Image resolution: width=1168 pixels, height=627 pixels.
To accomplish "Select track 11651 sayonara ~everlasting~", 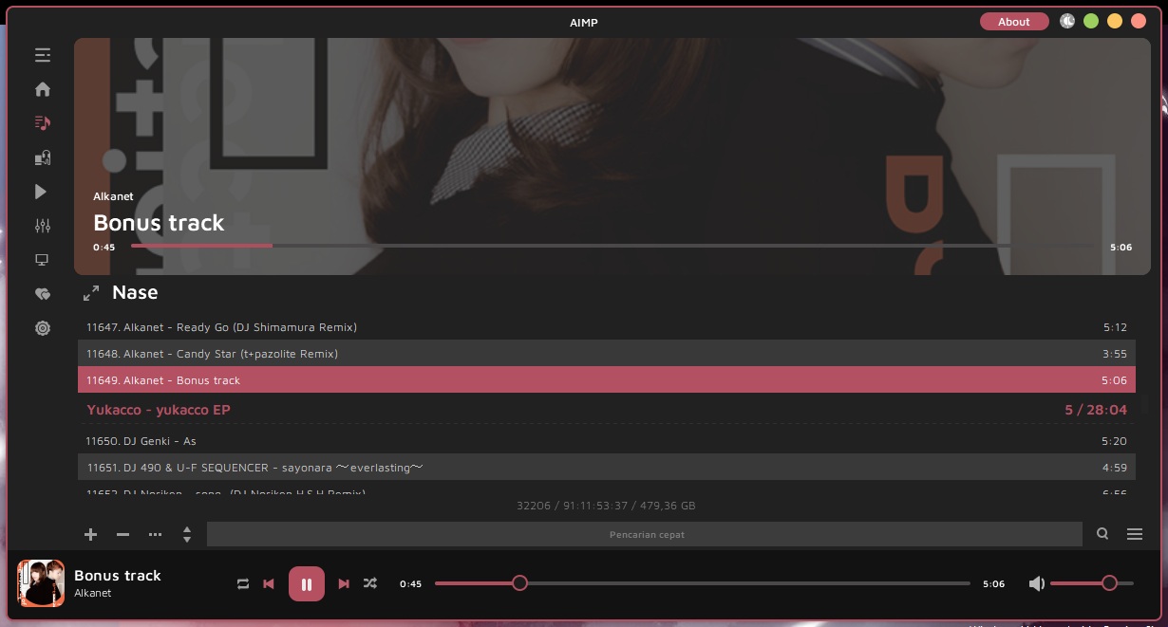I will click(607, 468).
